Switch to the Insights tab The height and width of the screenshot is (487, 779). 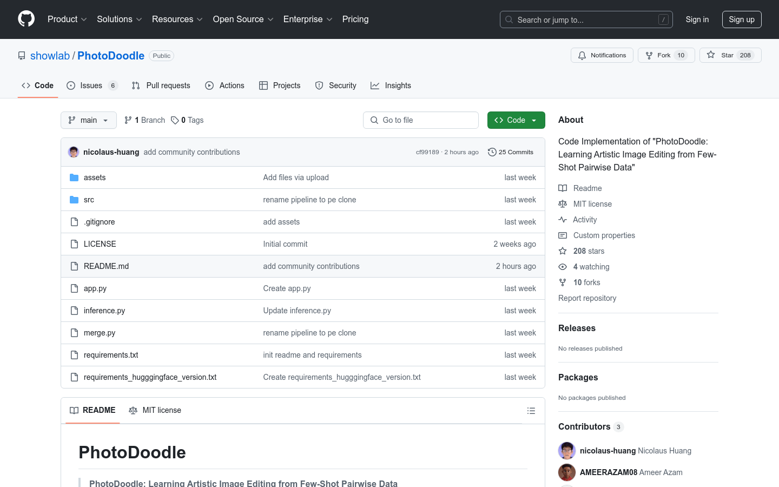point(391,85)
